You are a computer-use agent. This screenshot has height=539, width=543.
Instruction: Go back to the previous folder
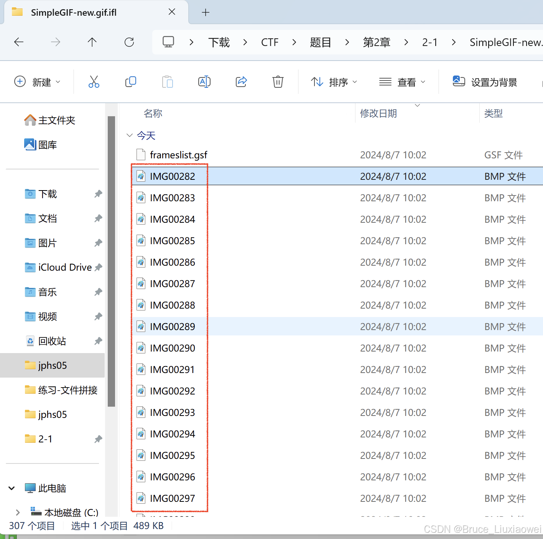[x=18, y=42]
